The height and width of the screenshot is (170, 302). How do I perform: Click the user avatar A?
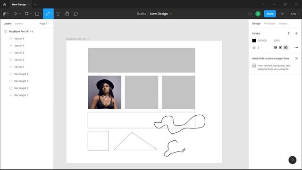coord(258,14)
